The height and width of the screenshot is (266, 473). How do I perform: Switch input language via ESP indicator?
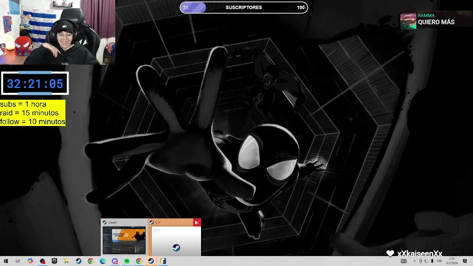[x=440, y=261]
